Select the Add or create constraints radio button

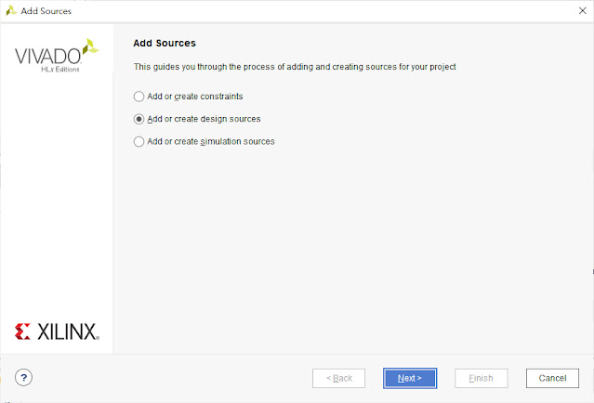(x=139, y=97)
